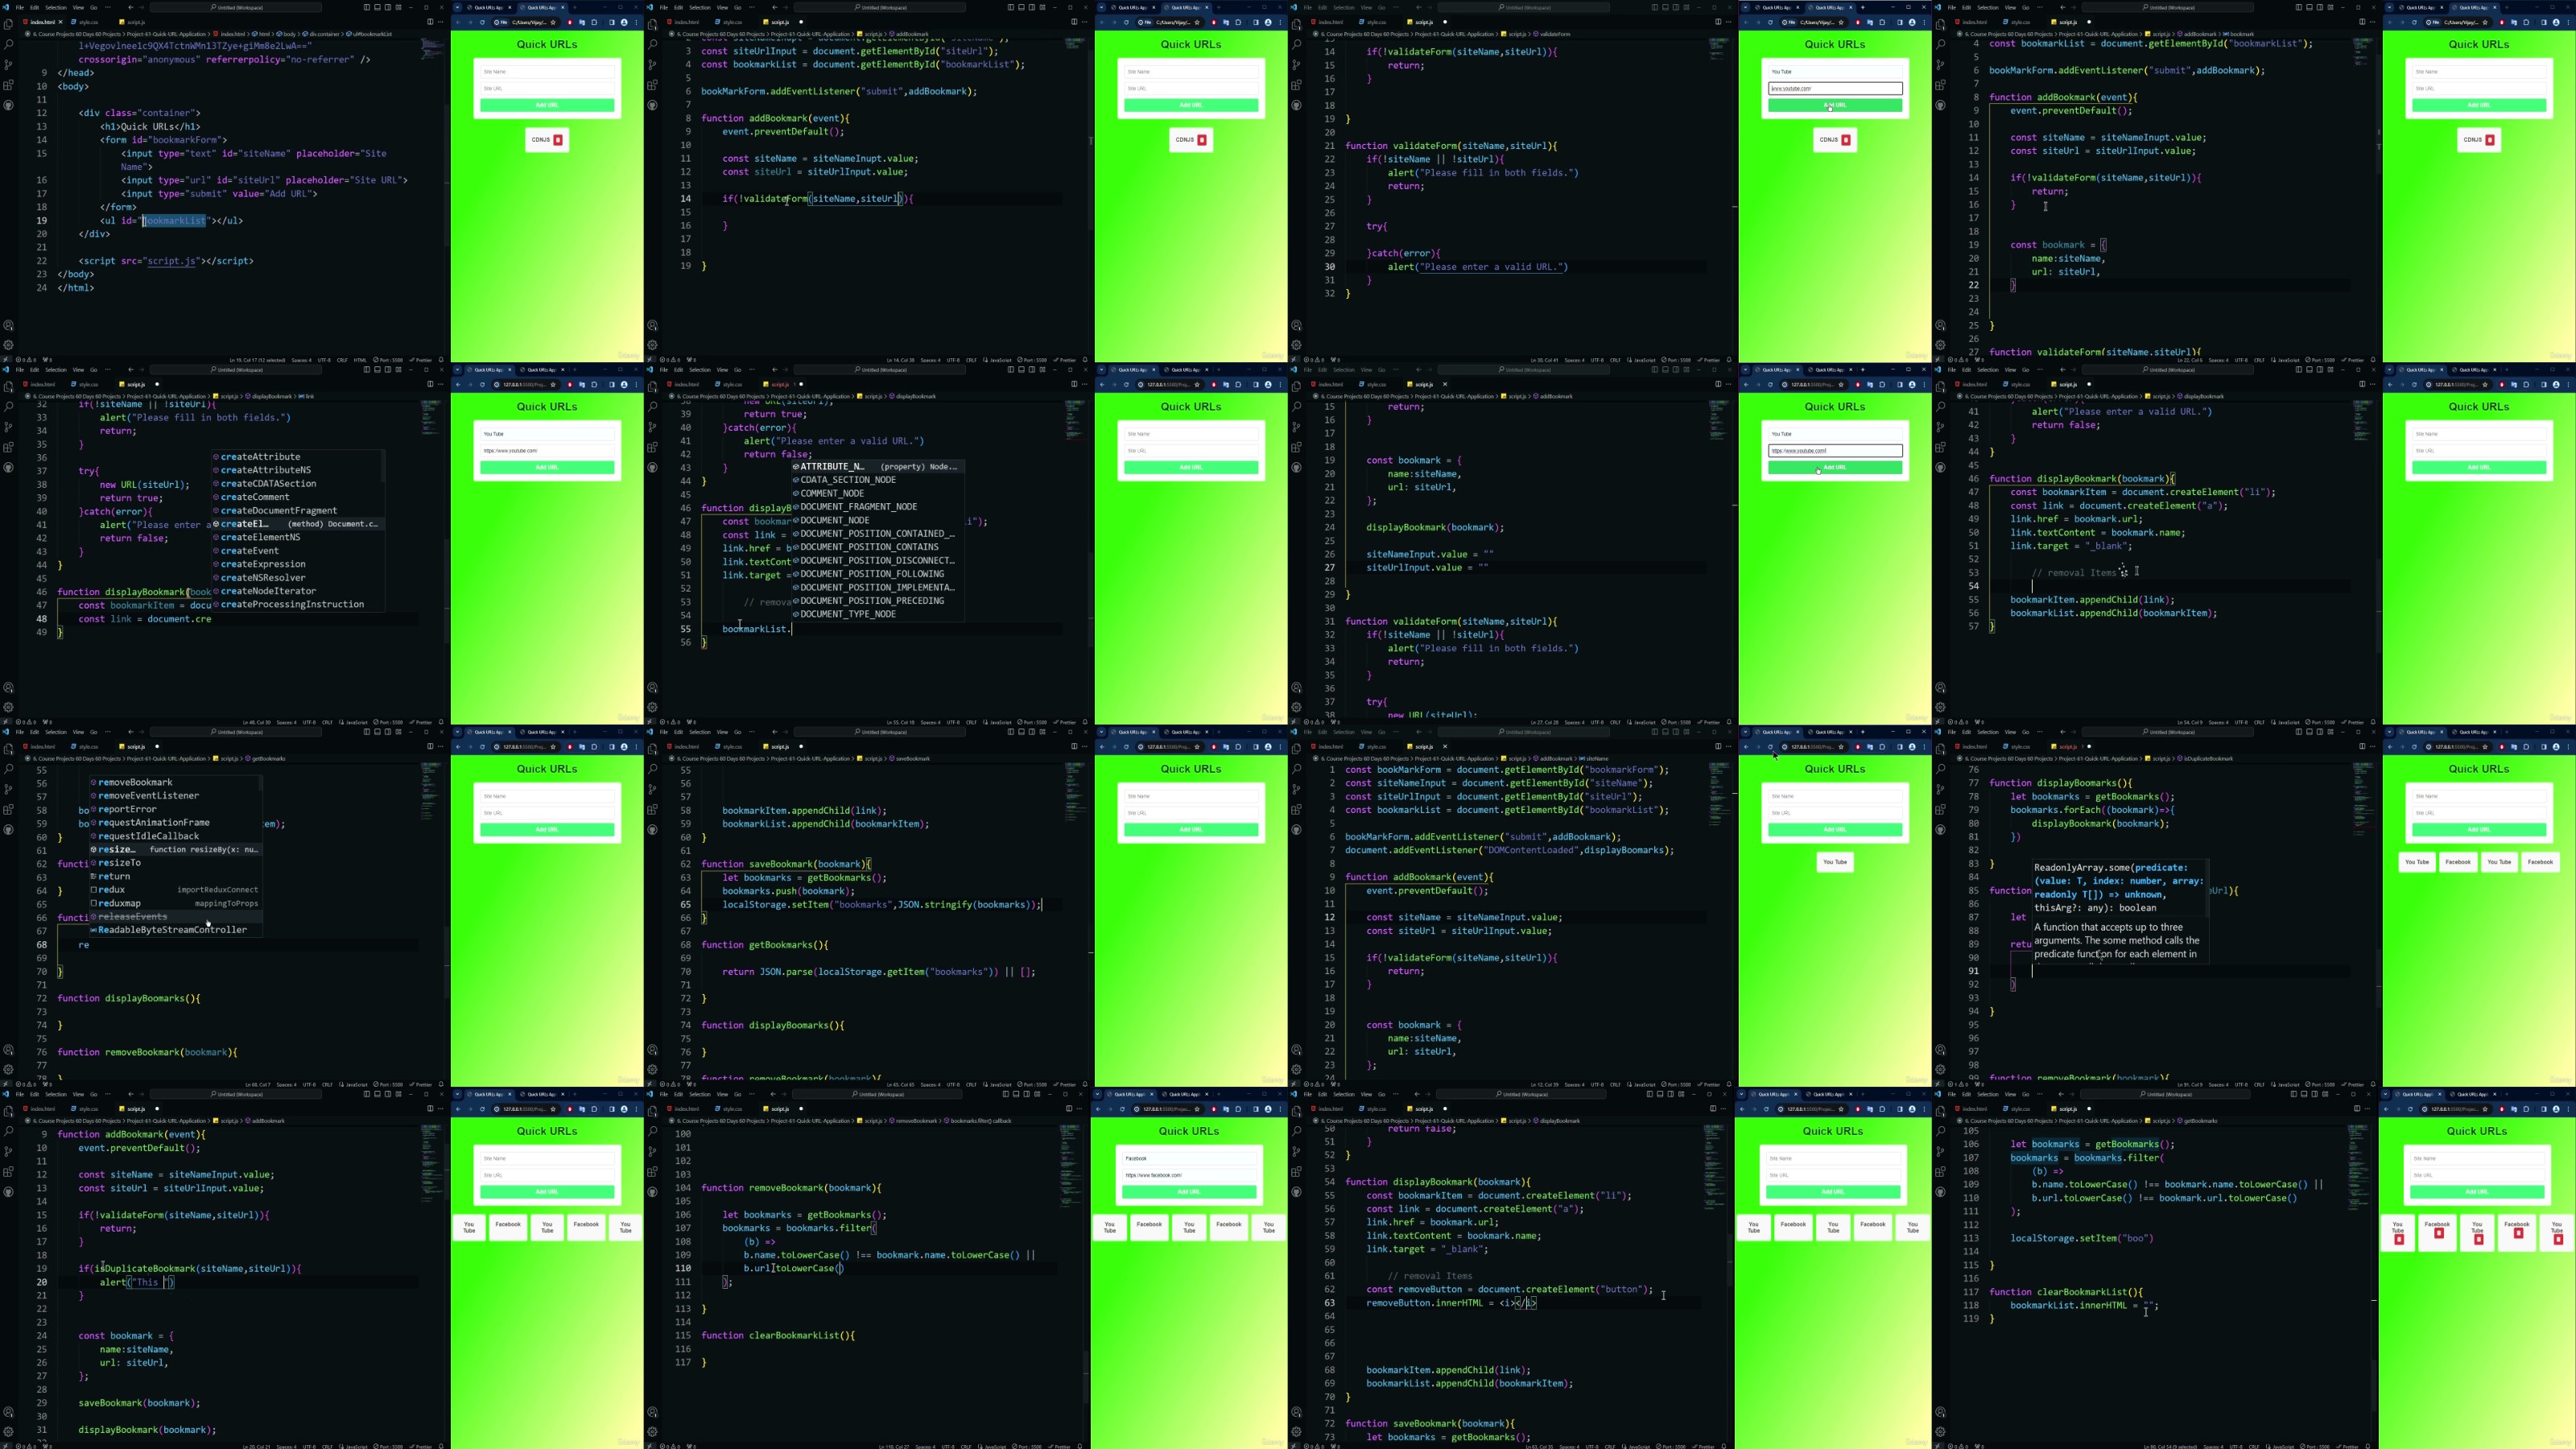Click split editor icon right of index.html tabs
The image size is (2576, 1449).
coord(430,21)
